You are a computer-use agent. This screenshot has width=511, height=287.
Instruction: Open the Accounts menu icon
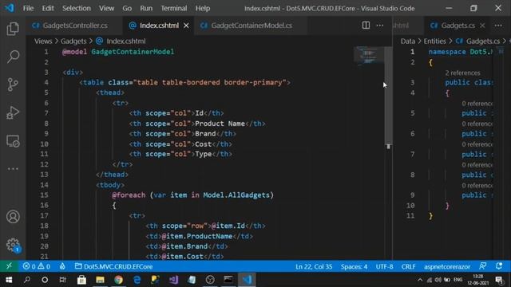point(13,217)
